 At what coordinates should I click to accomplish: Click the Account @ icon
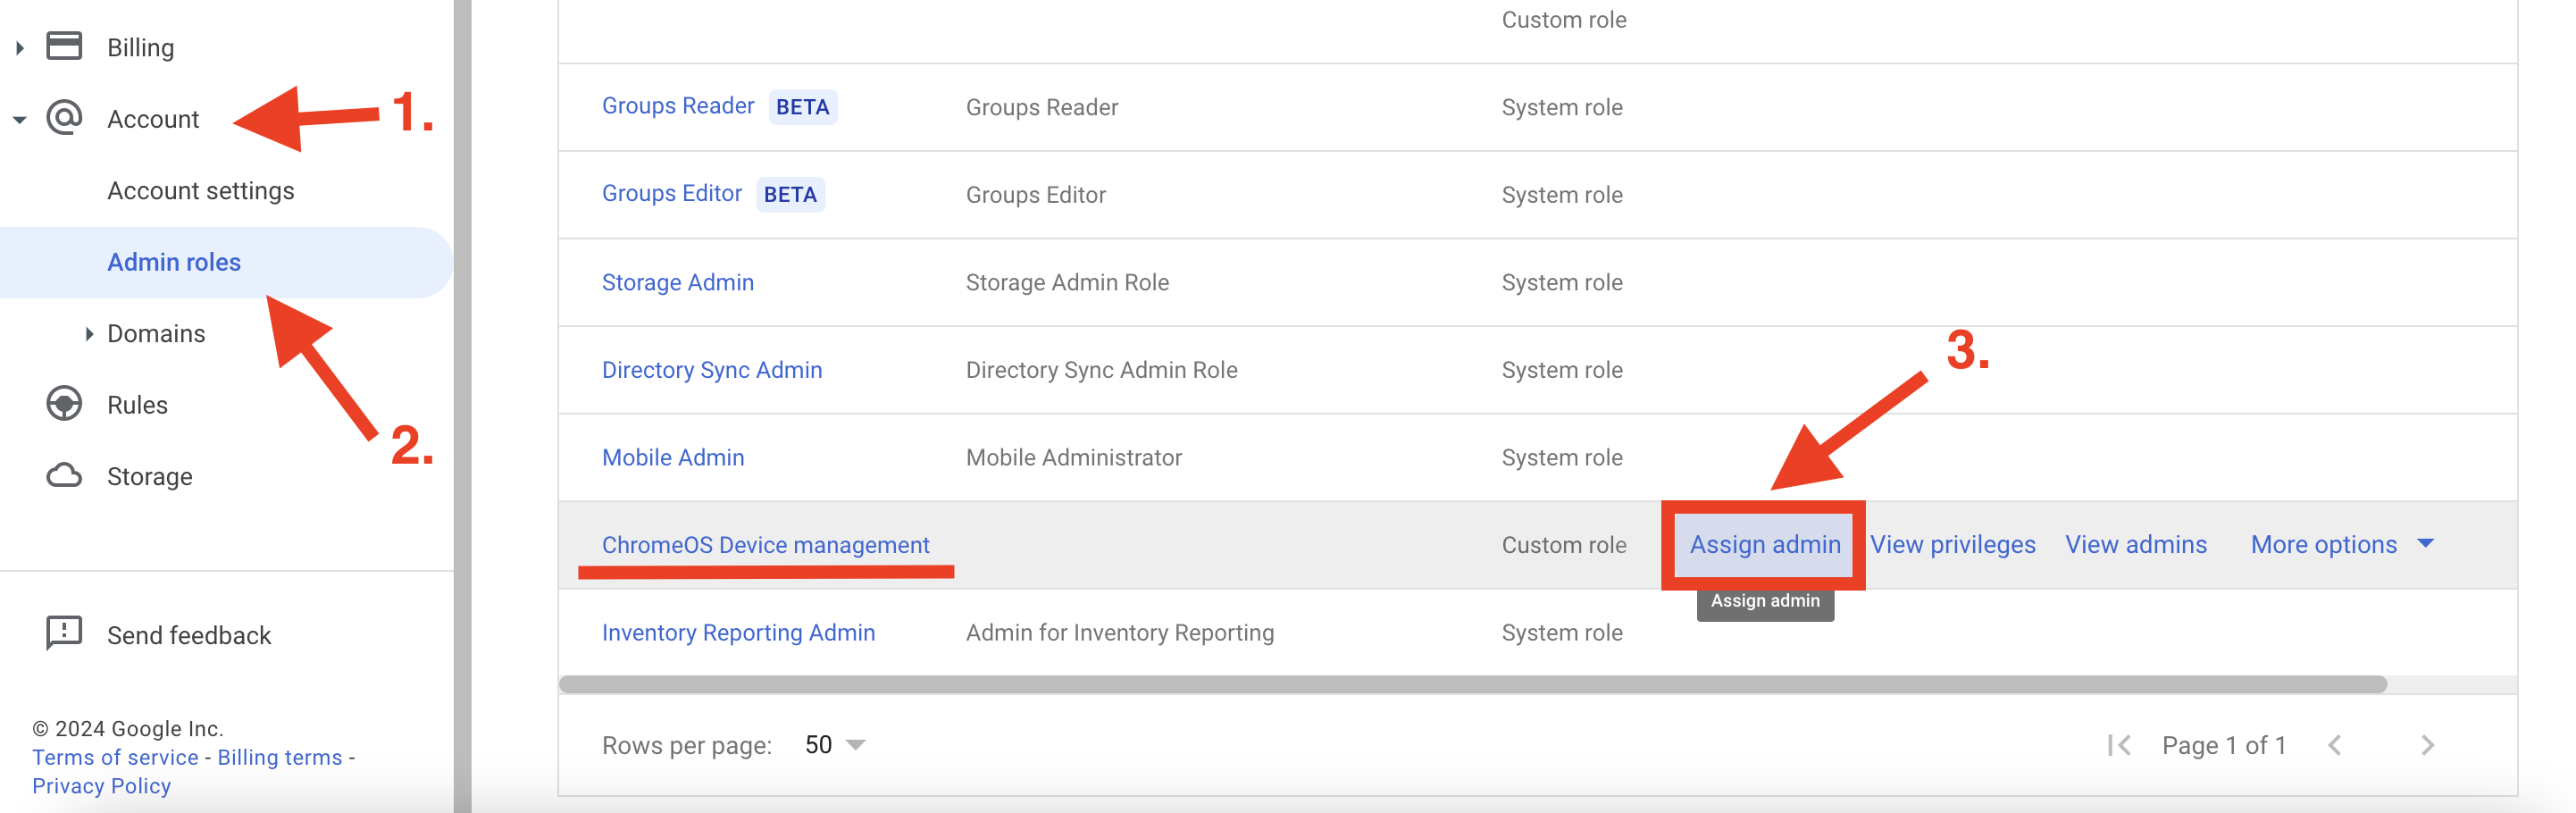pyautogui.click(x=64, y=118)
